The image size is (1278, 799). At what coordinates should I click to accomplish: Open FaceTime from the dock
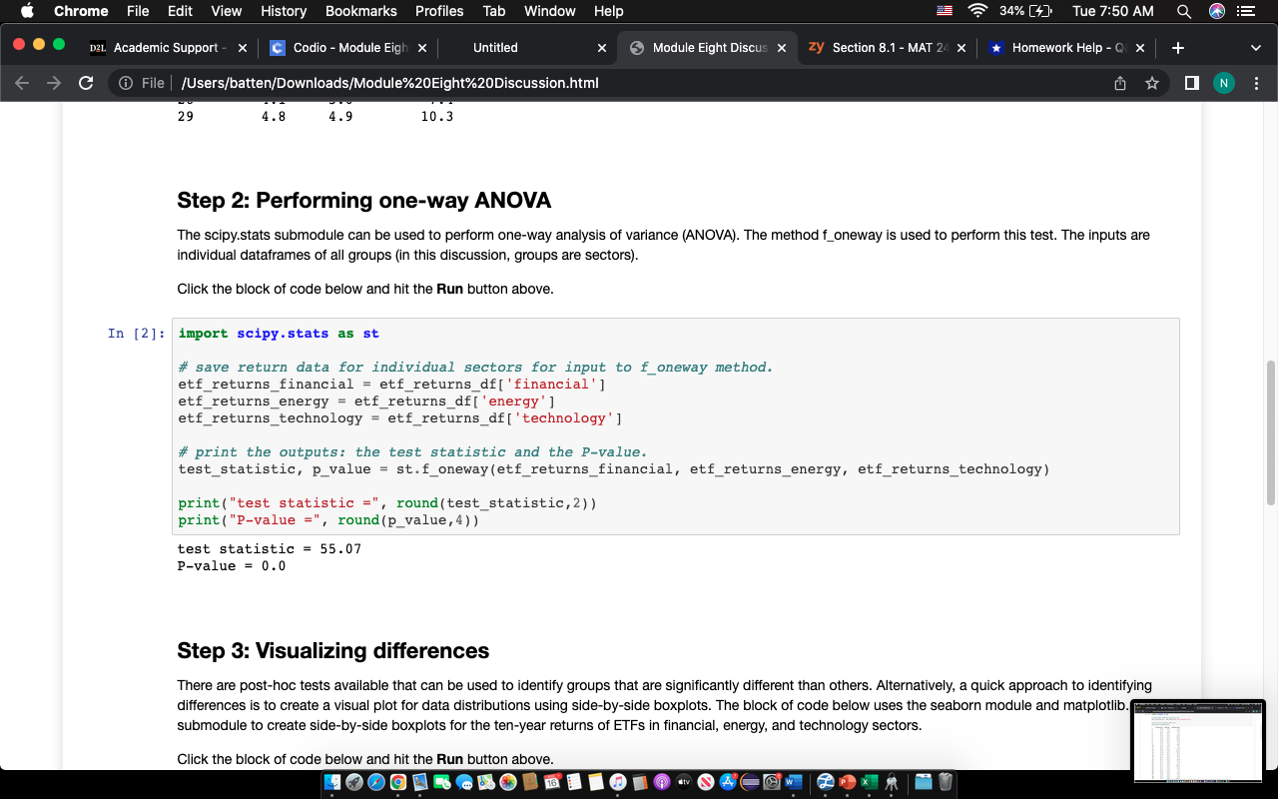[x=441, y=782]
